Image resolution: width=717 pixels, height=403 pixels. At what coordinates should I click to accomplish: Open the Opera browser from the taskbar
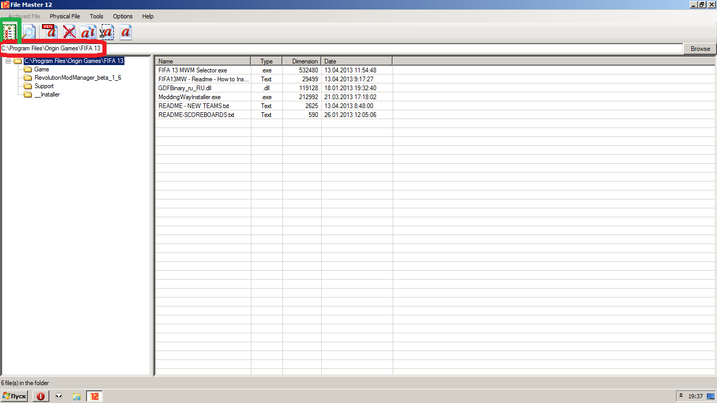point(40,396)
